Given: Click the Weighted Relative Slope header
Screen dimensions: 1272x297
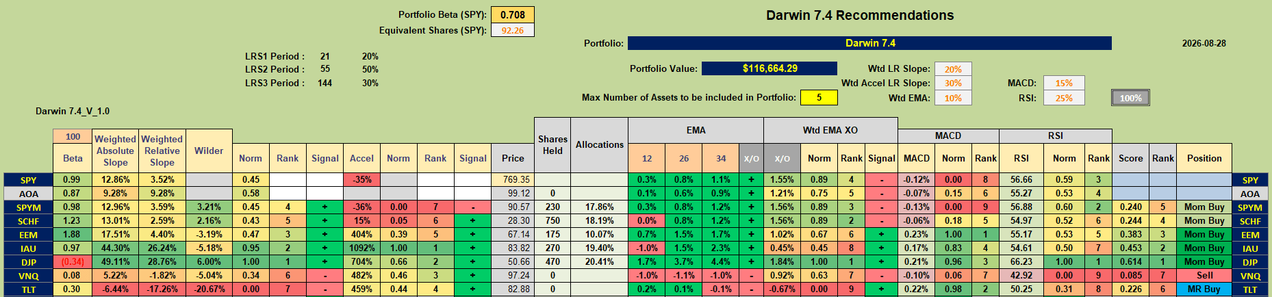Looking at the screenshot, I should (162, 151).
